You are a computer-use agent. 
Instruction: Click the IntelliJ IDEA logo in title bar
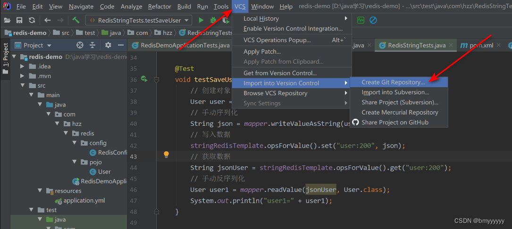7,6
